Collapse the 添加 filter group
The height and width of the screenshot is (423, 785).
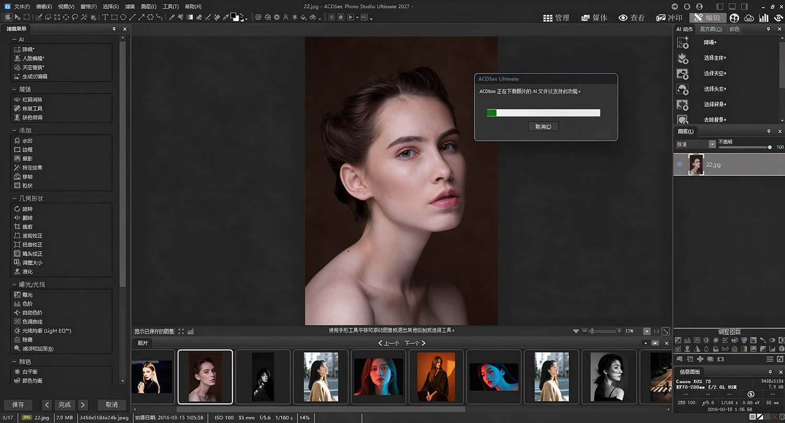coord(14,130)
